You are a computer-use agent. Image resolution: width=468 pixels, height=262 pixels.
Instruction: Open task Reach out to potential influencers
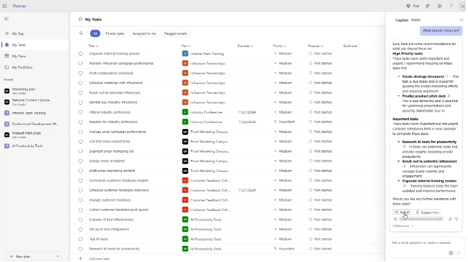coord(114,93)
